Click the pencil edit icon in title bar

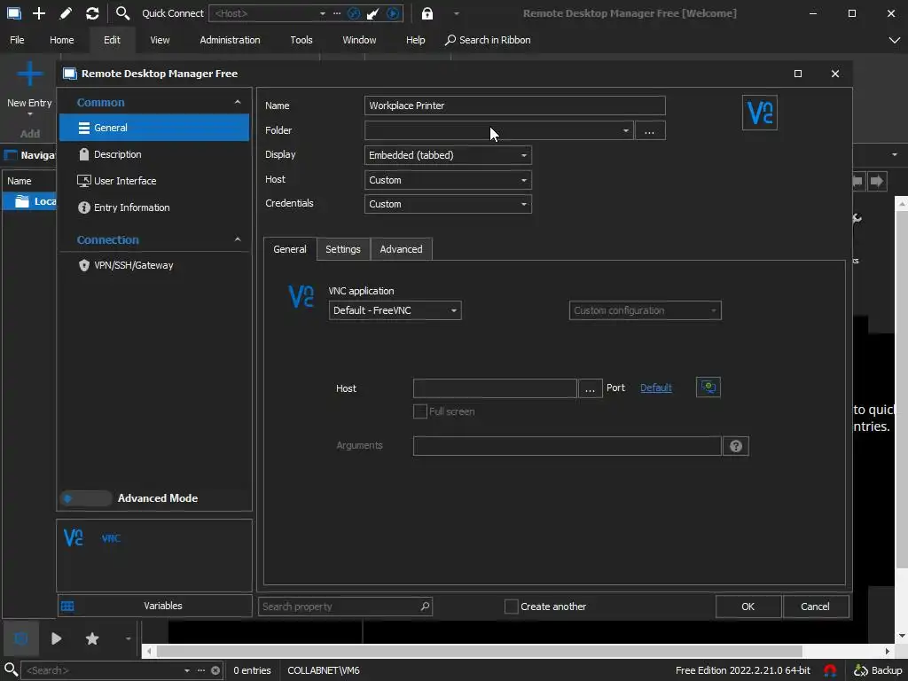66,12
